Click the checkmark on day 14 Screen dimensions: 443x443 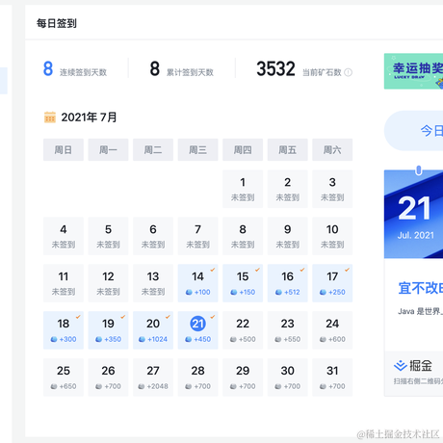tap(213, 270)
